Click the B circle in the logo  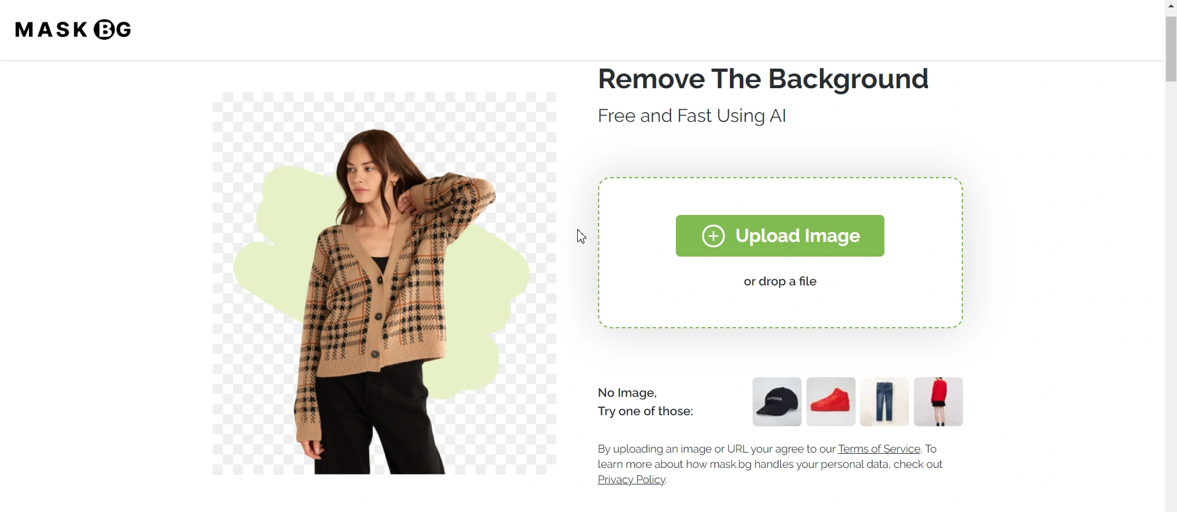tap(104, 29)
